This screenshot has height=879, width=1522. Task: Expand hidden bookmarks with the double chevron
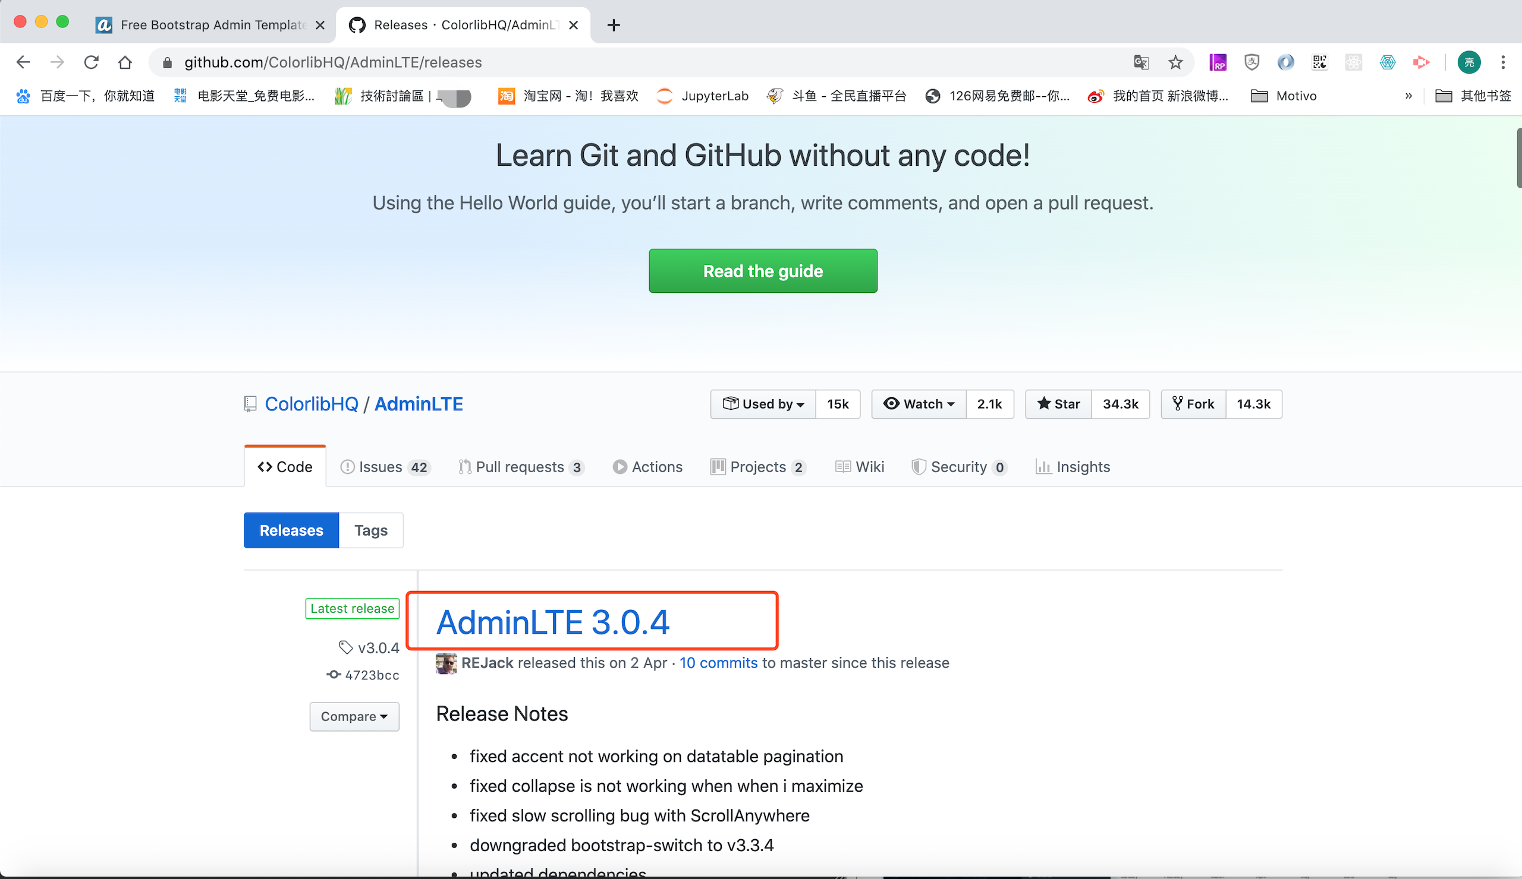1408,96
